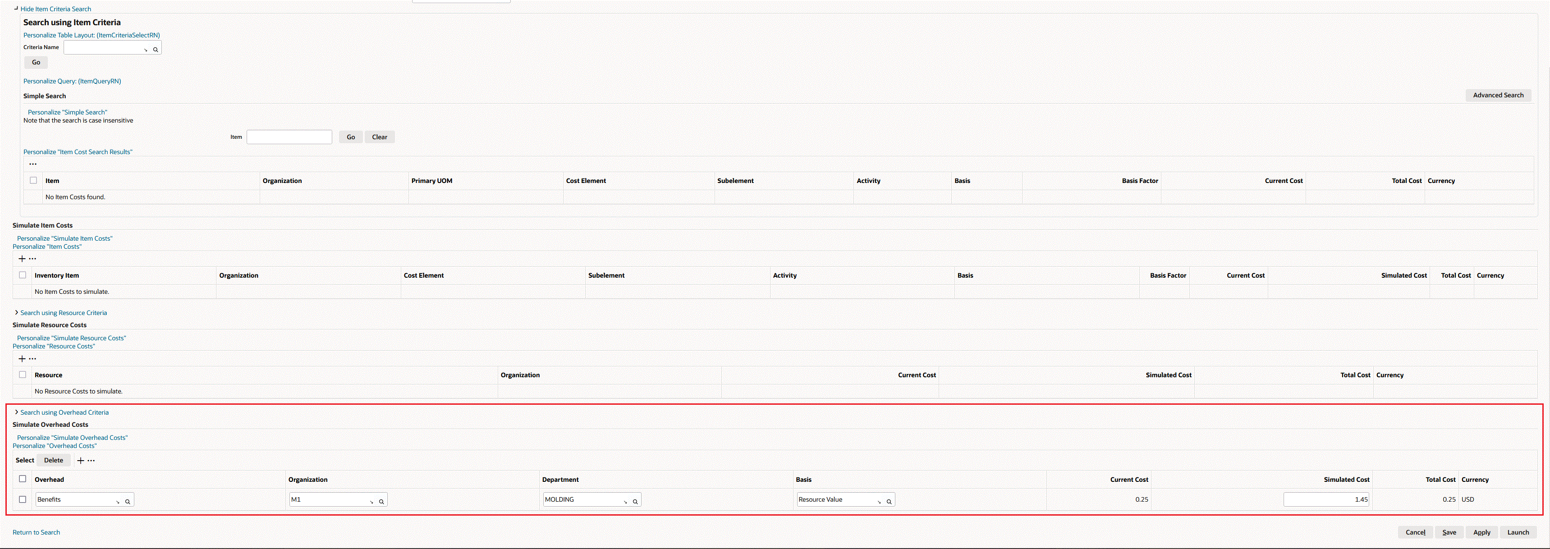Viewport: 1550px width, 549px height.
Task: Click the search icon in the Resource Value basis field
Action: click(x=889, y=502)
